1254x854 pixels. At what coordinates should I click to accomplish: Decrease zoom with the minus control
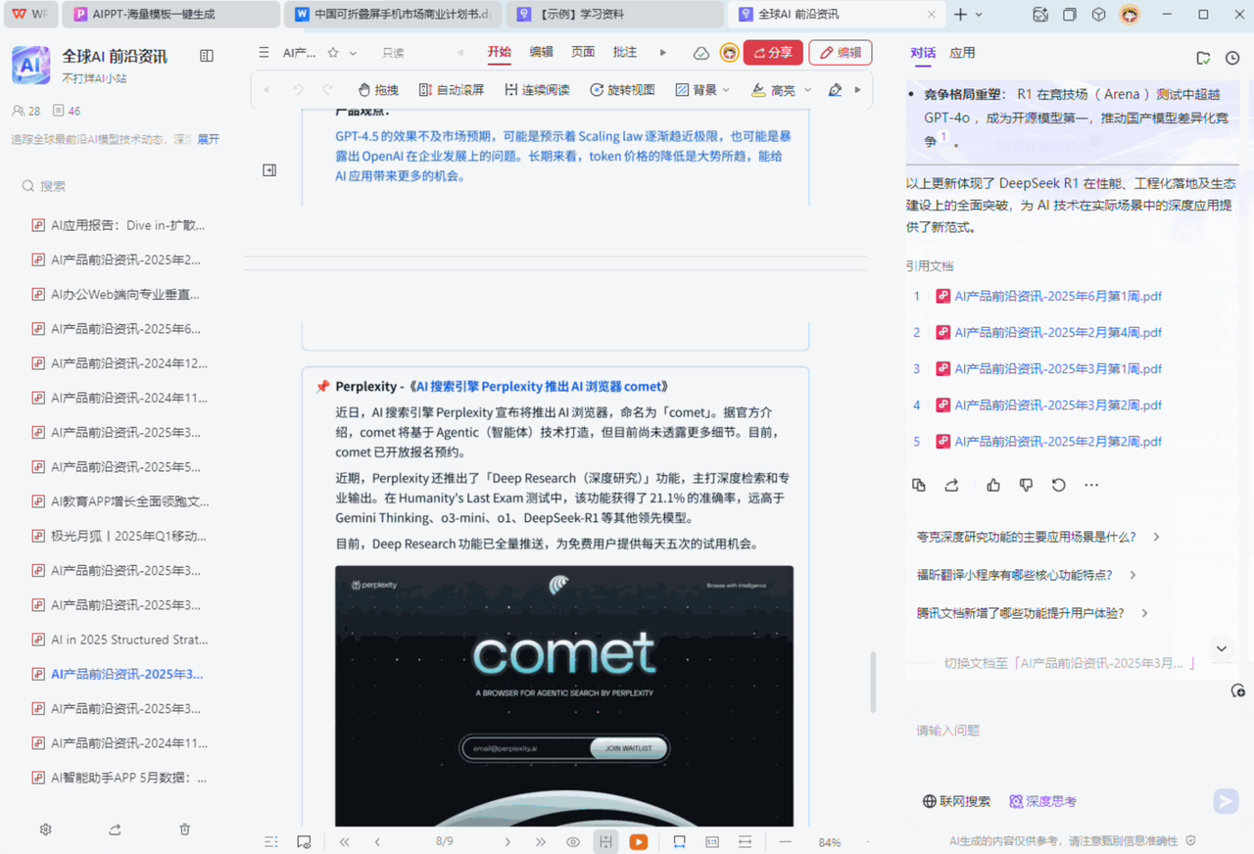click(784, 841)
